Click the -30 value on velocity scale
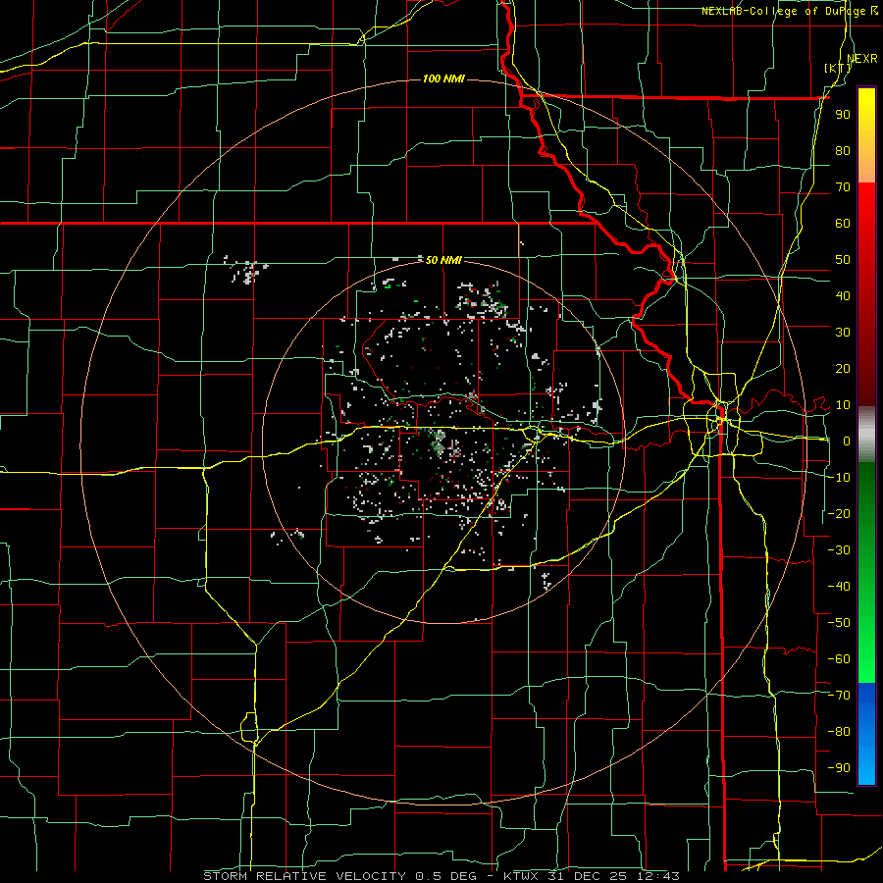The width and height of the screenshot is (883, 883). [839, 550]
